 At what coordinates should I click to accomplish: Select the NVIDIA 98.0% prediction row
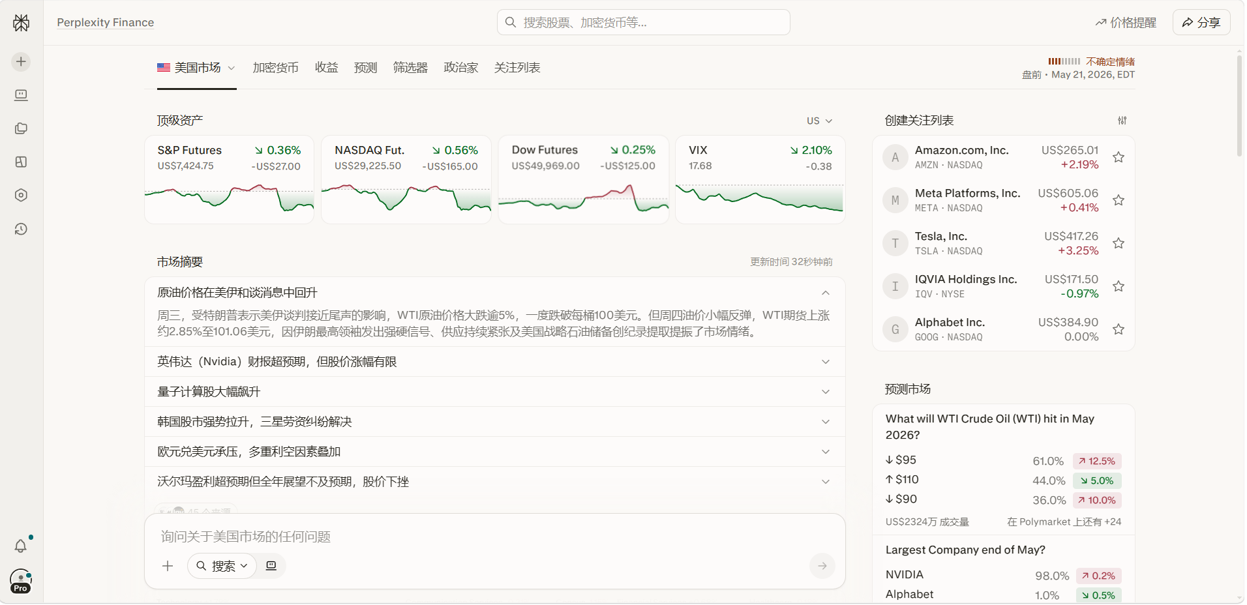[x=1003, y=575]
